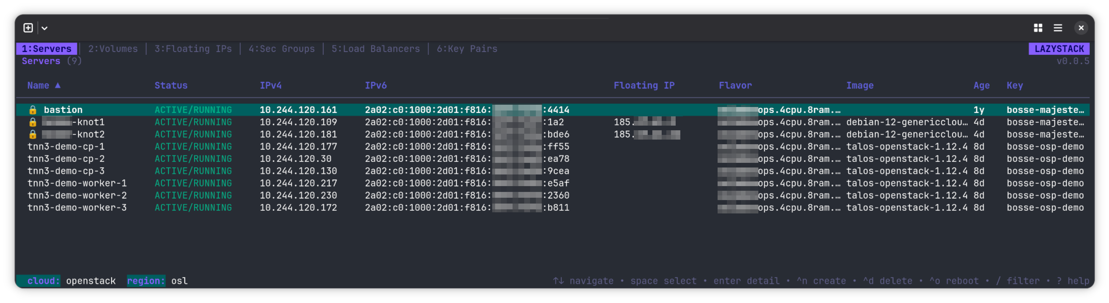Sort by the Status column header
Image resolution: width=1109 pixels, height=303 pixels.
pyautogui.click(x=171, y=85)
